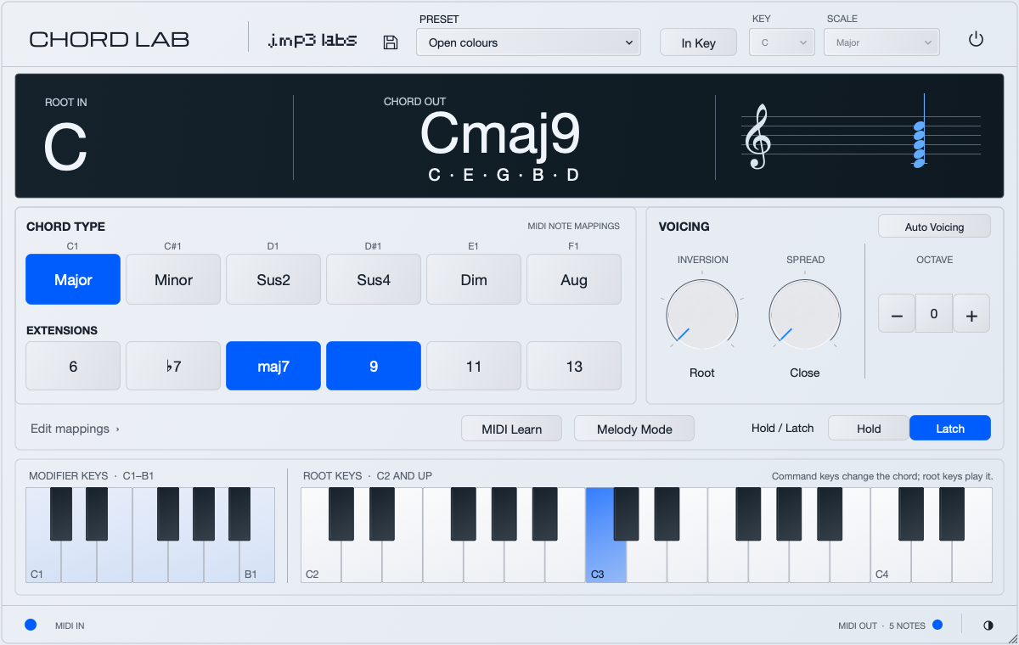Toggle the contrast theme icon in status bar
The image size is (1019, 645).
pyautogui.click(x=988, y=625)
